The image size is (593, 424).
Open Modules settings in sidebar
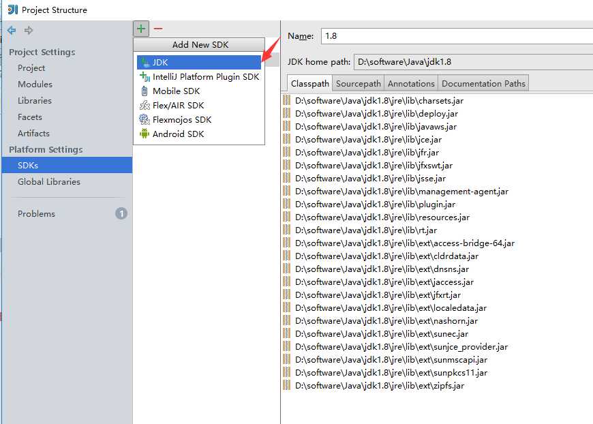pos(35,85)
